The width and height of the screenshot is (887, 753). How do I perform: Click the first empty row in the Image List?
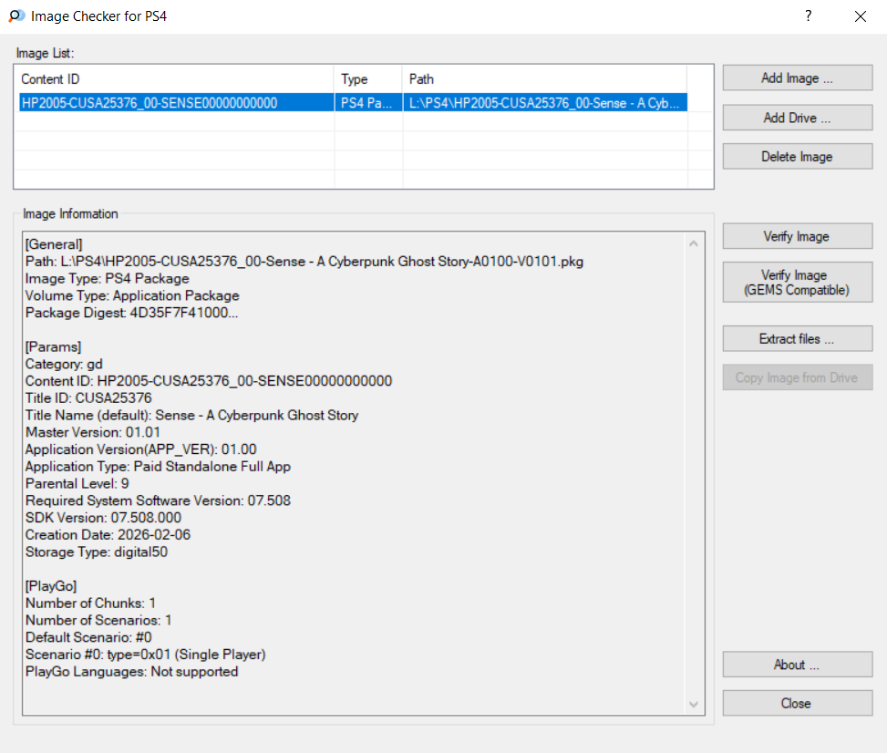click(173, 122)
